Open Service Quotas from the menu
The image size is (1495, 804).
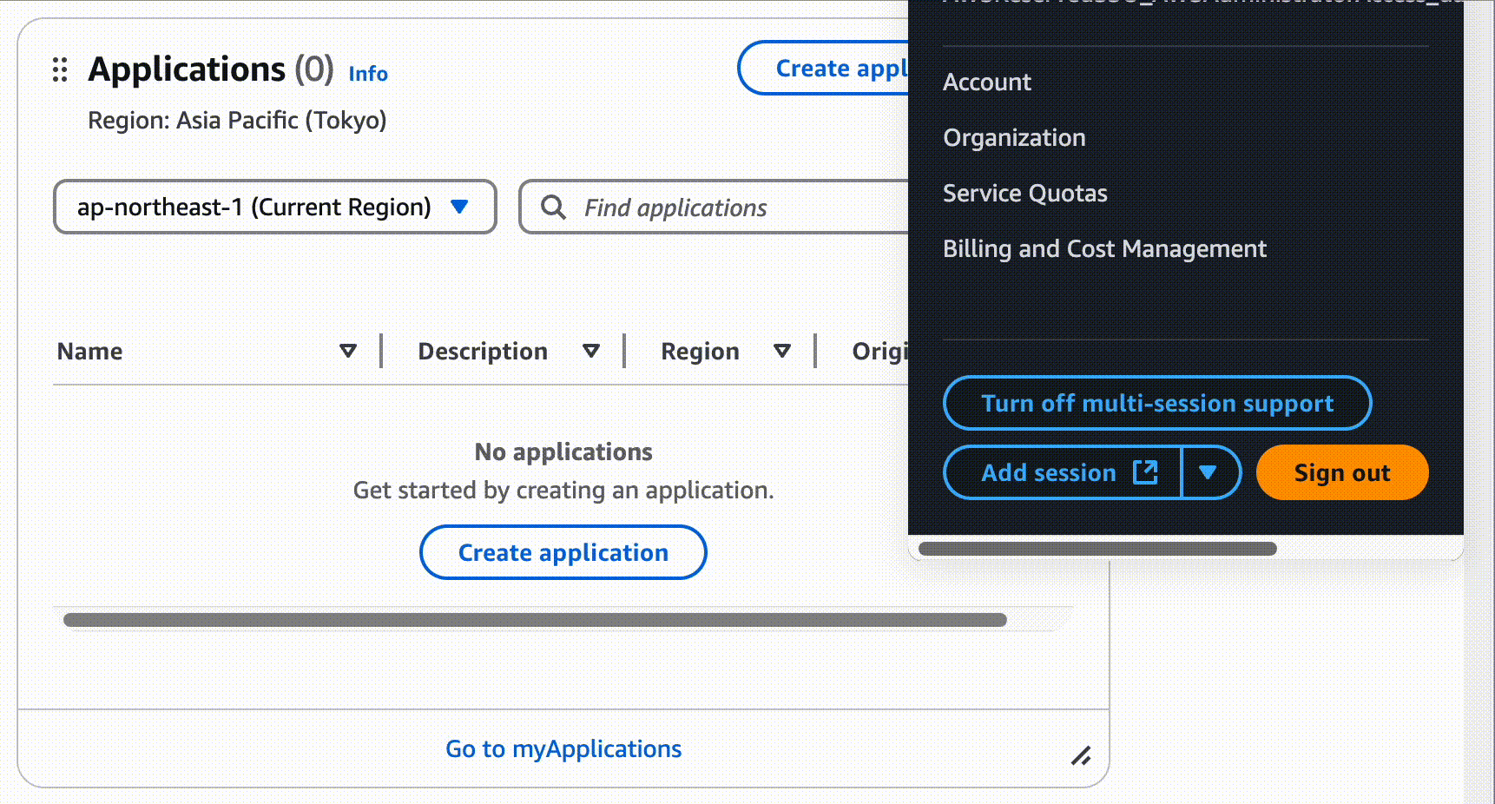1024,194
